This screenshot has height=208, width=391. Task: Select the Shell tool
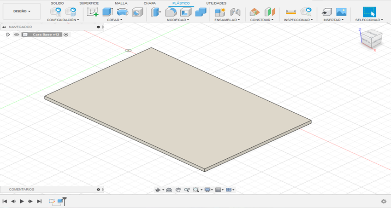[186, 12]
